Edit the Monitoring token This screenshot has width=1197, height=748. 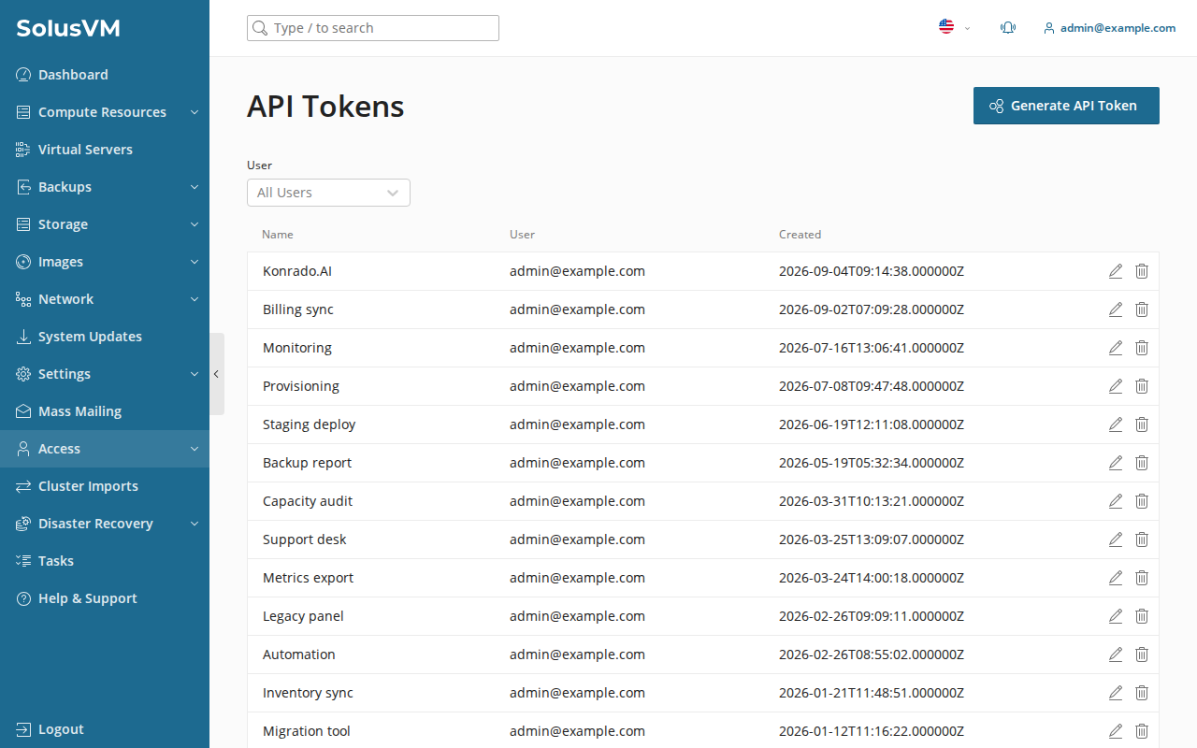(1115, 348)
